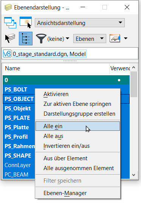Click the cascading windows view icon
Screen dimensions: 141x206
click(x=10, y=23)
